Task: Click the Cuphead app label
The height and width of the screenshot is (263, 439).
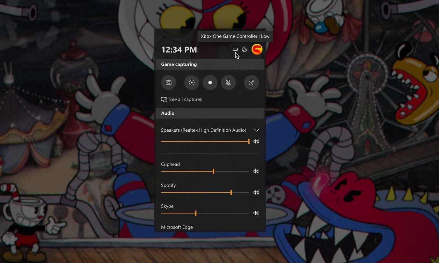Action: point(170,164)
